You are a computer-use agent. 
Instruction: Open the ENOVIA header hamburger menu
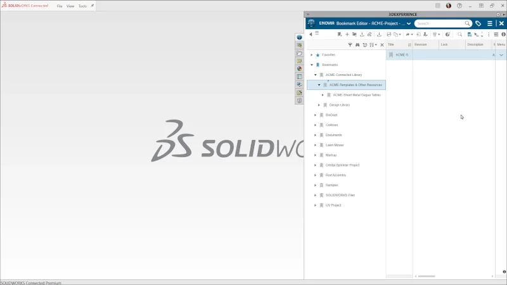pyautogui.click(x=490, y=23)
